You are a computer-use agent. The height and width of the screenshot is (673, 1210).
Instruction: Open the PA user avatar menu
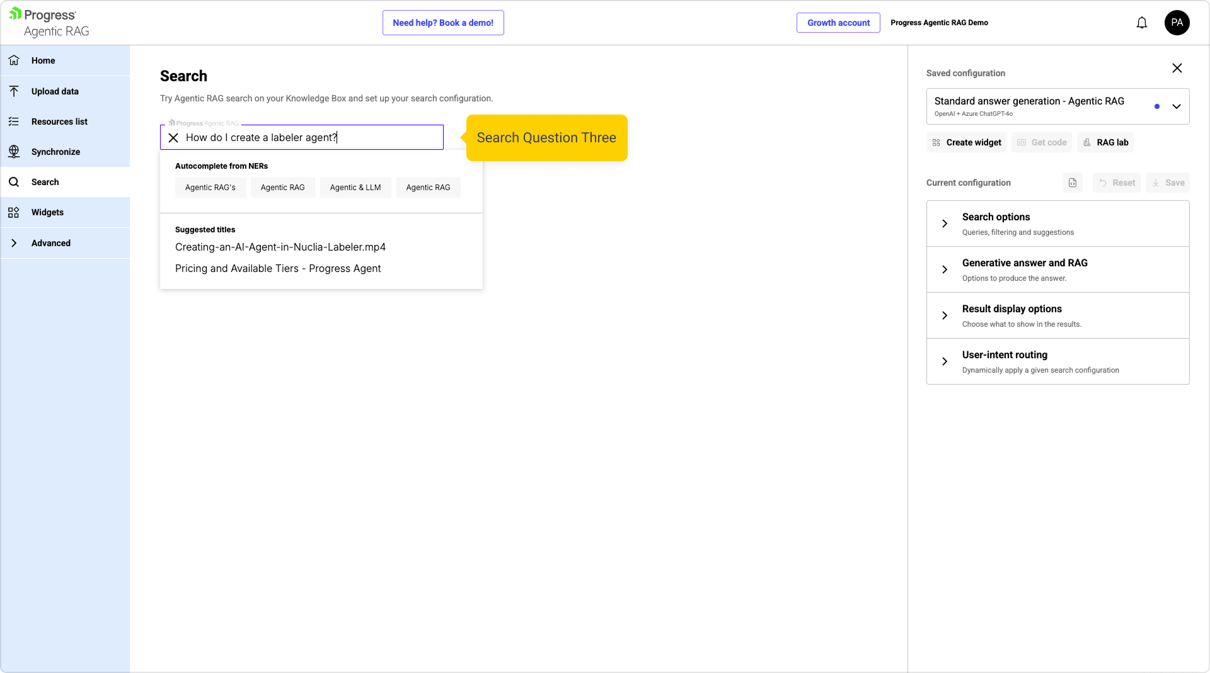pos(1177,23)
